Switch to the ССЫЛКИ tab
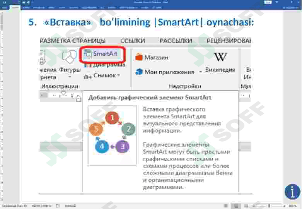The width and height of the screenshot is (302, 209). pos(133,41)
